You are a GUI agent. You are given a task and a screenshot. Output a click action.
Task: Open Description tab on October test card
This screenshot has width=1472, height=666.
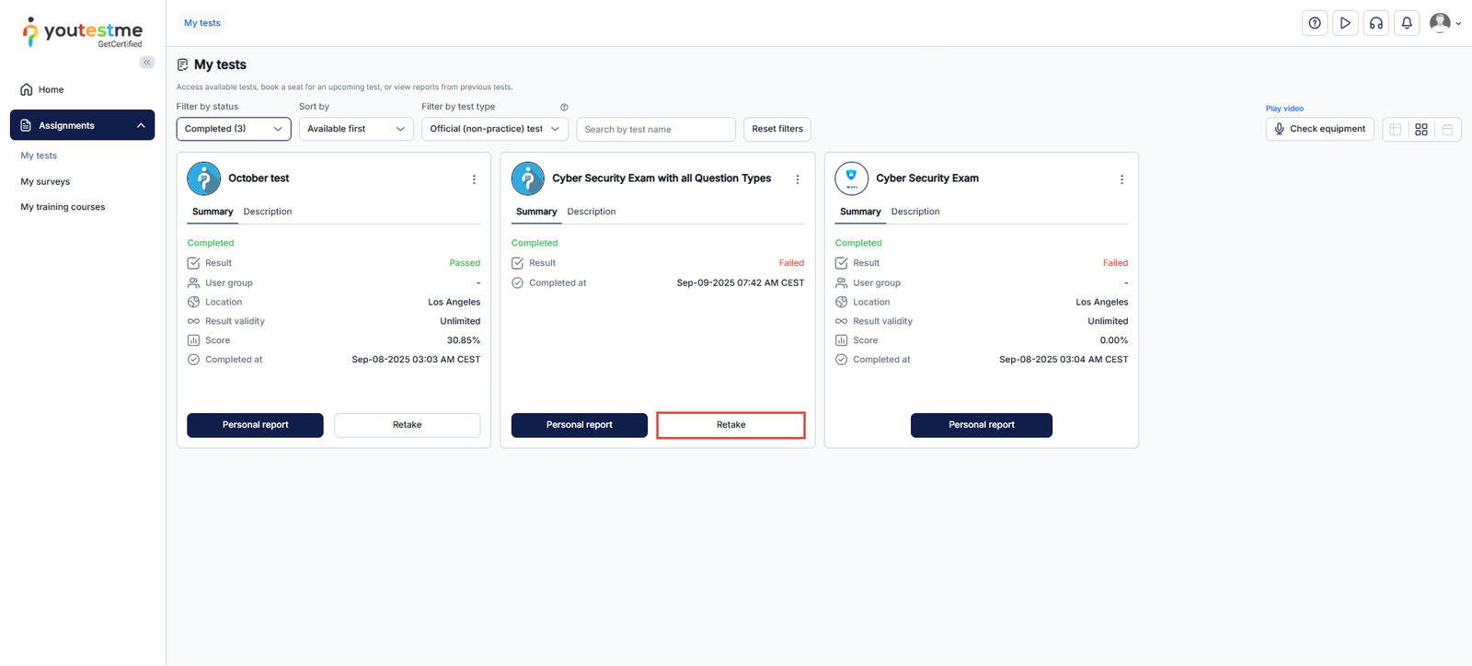(x=268, y=212)
